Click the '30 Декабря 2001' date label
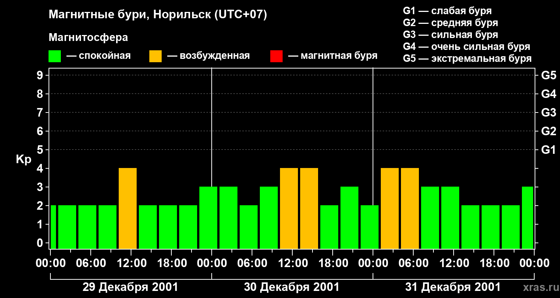Viewport: 560px width, 298px height. [292, 287]
